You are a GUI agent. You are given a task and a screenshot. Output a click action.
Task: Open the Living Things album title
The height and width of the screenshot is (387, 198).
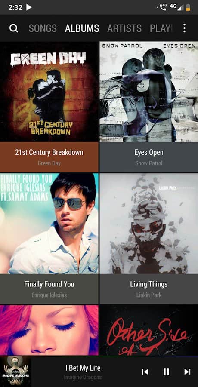(x=149, y=284)
